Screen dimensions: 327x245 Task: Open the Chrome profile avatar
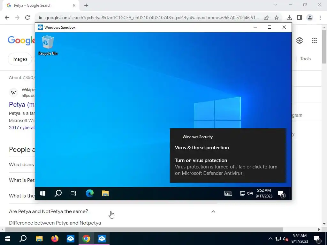[x=310, y=18]
